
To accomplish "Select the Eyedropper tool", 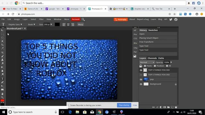I will tap(2, 48).
